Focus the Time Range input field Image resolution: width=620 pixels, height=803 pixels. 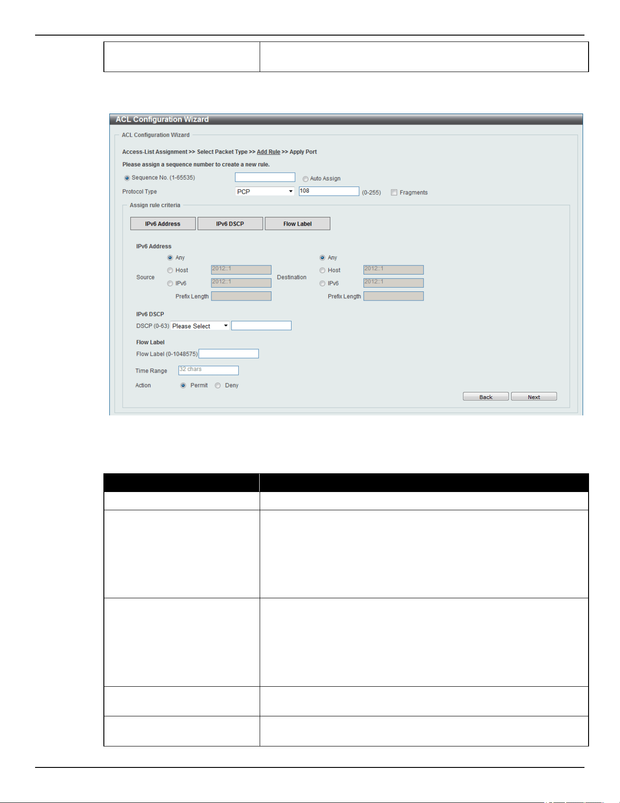coord(209,370)
